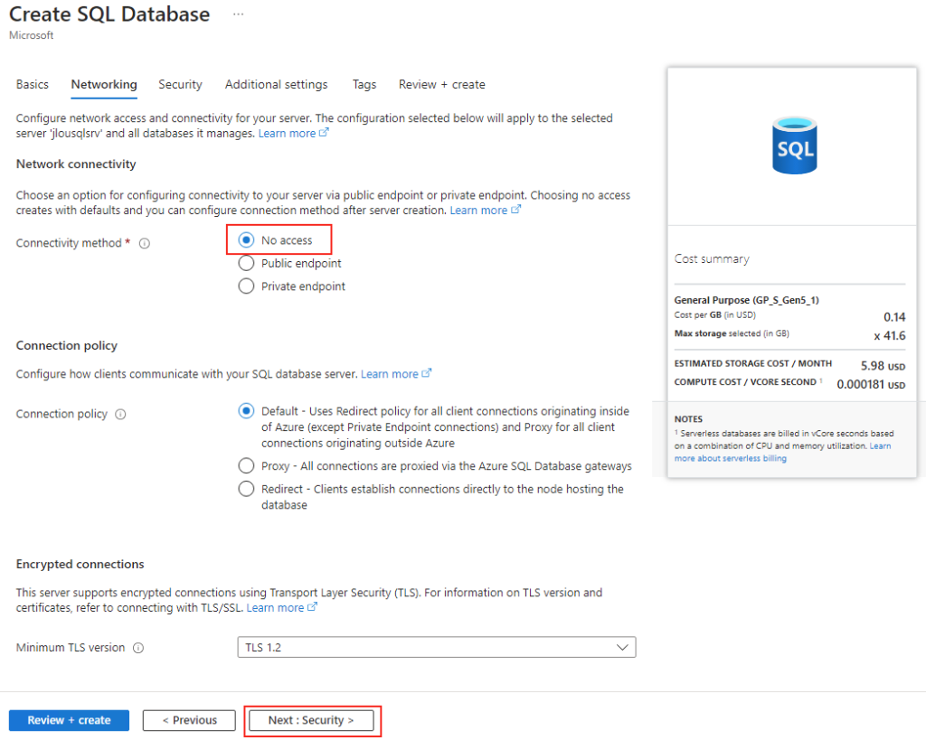
Task: Click the Microsoft publisher label
Action: point(32,35)
